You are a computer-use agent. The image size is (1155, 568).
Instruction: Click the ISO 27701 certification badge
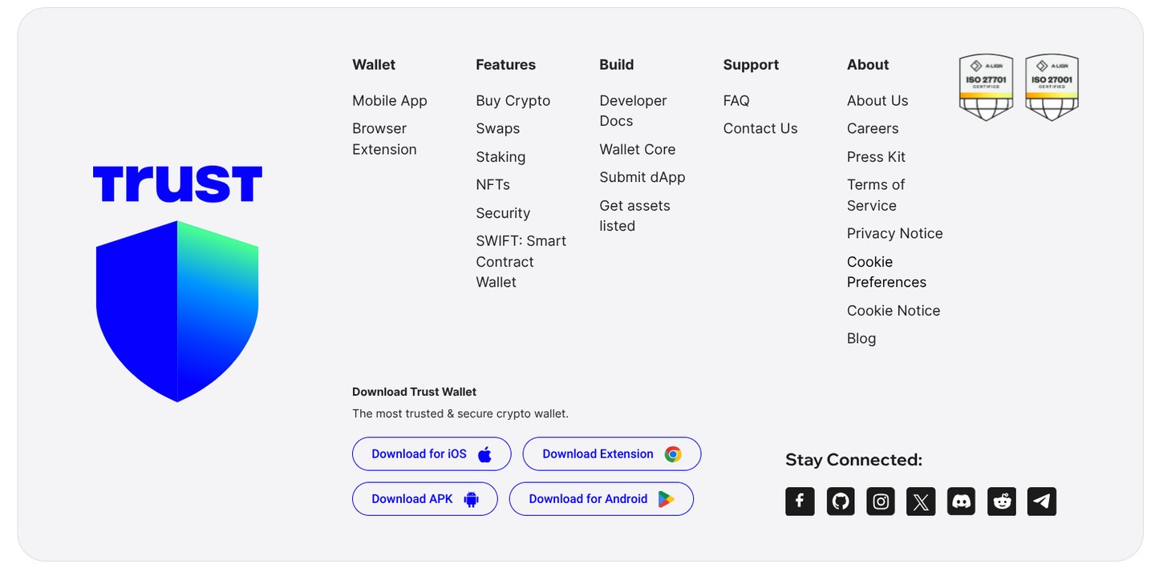point(986,87)
